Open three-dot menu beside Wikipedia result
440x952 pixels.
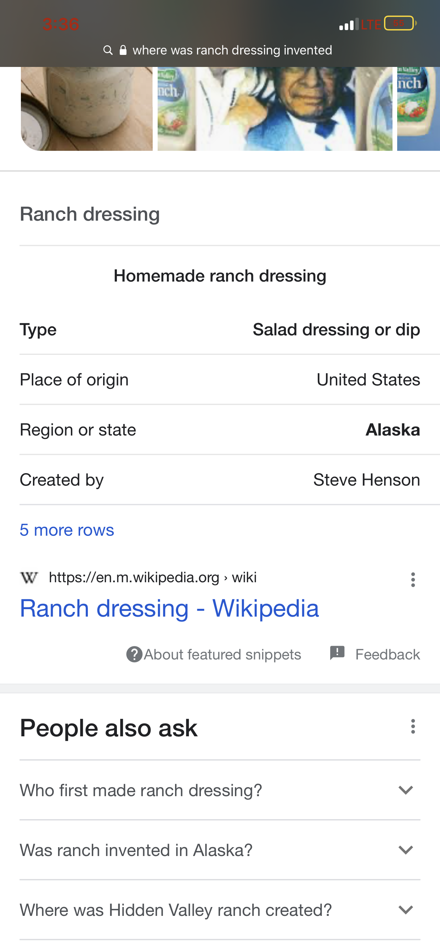[x=413, y=579]
